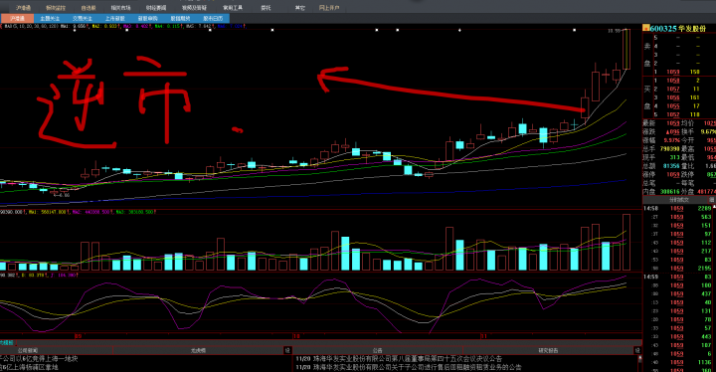Click the small icon right of 分时成交 header
Viewport: 716px width, 372px height.
711,200
